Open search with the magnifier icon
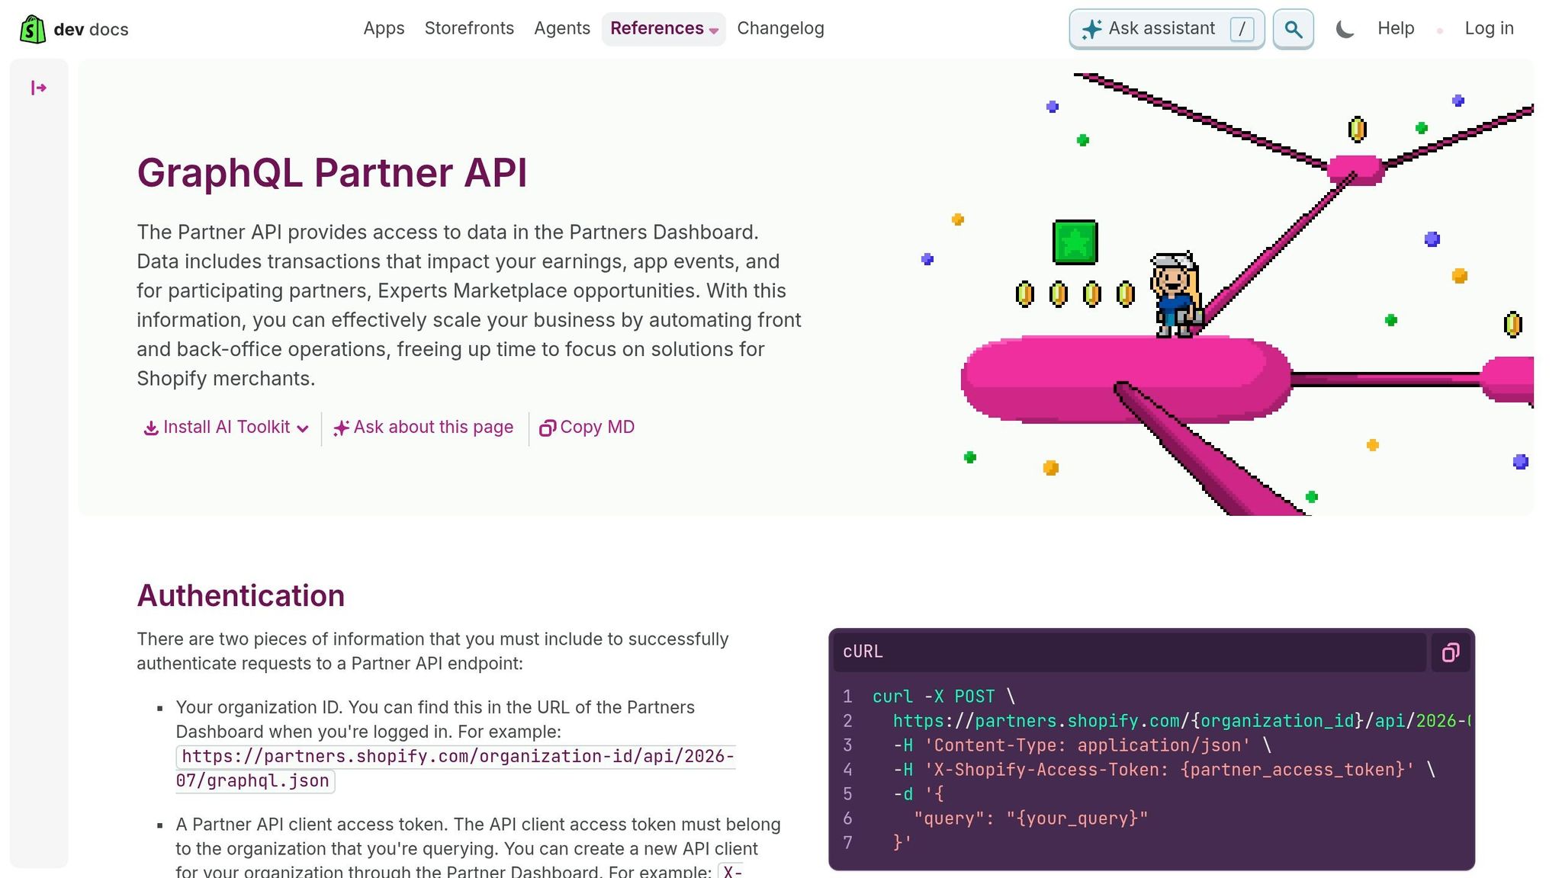This screenshot has height=878, width=1562. tap(1293, 29)
